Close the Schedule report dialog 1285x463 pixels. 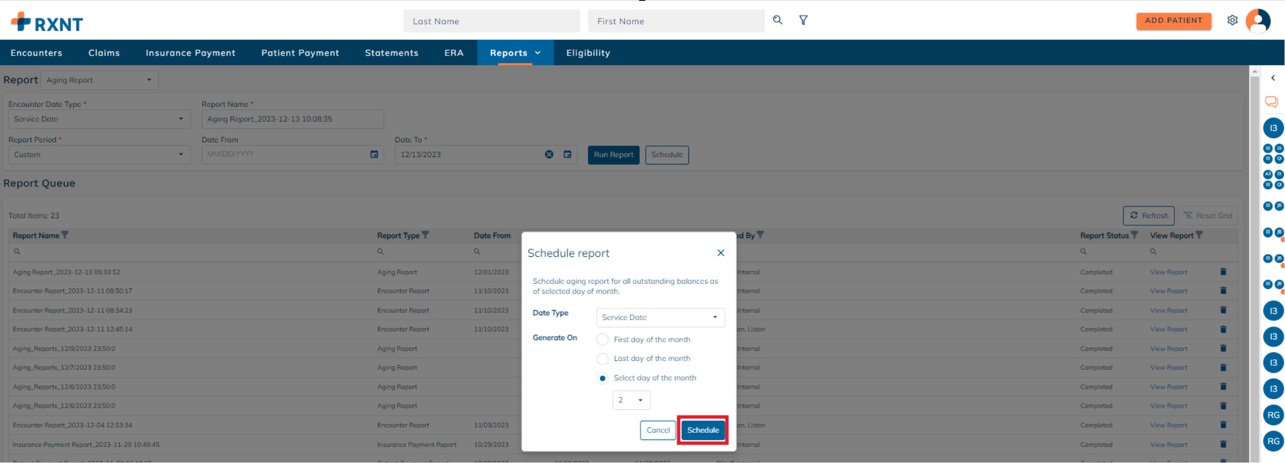720,253
